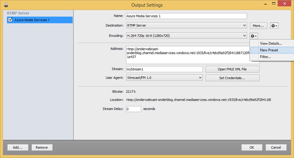Click the Add... button
This screenshot has height=158, width=294.
[x=17, y=148]
